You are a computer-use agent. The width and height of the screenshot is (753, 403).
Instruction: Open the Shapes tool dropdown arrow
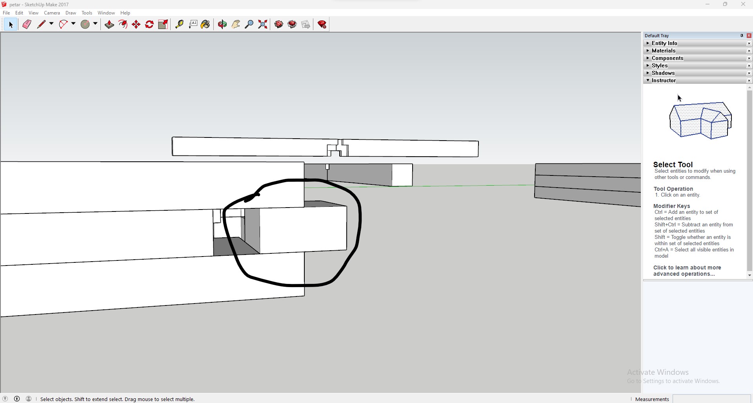coord(95,24)
